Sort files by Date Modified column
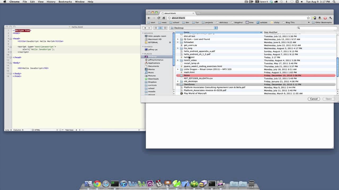339x190 pixels. 299,32
